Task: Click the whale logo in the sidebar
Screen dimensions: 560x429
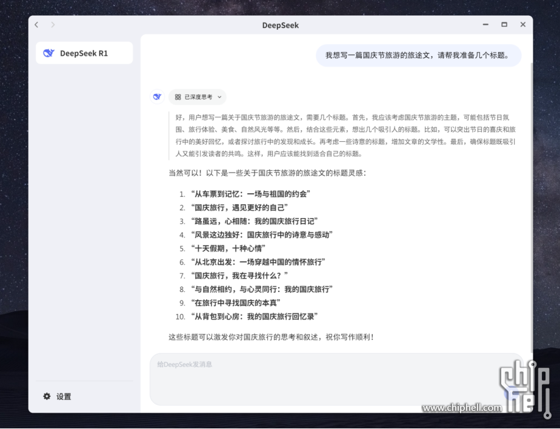Action: (x=48, y=53)
